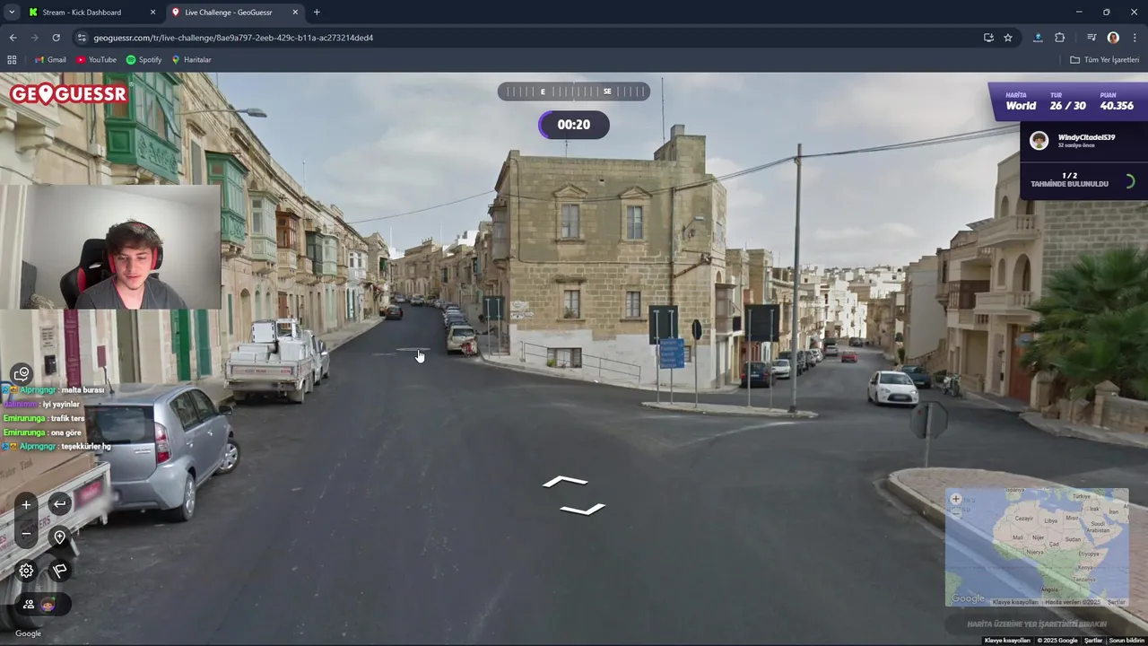Select the Live Challenge - GeoGuessr tab
This screenshot has height=646, width=1148.
point(235,13)
